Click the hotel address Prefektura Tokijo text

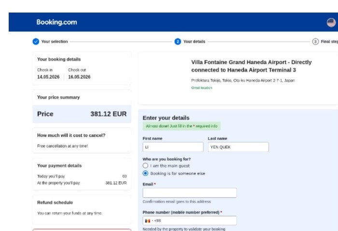pos(243,81)
